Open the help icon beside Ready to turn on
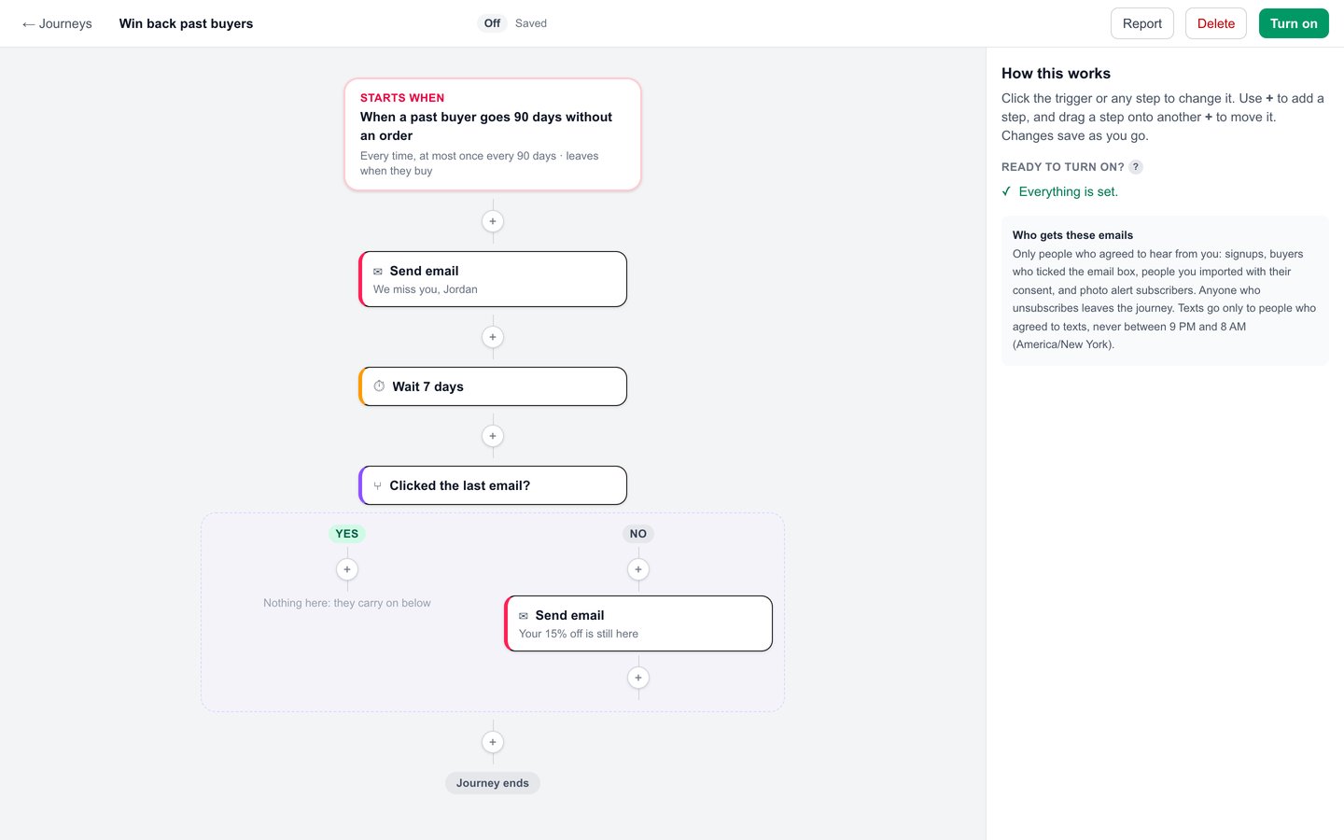The height and width of the screenshot is (840, 1344). point(1136,167)
